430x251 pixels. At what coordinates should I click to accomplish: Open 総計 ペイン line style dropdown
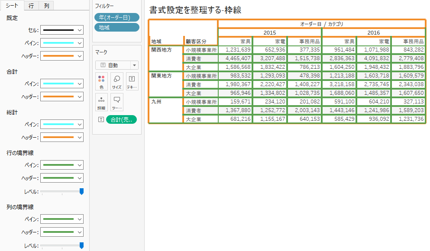pyautogui.click(x=62, y=124)
